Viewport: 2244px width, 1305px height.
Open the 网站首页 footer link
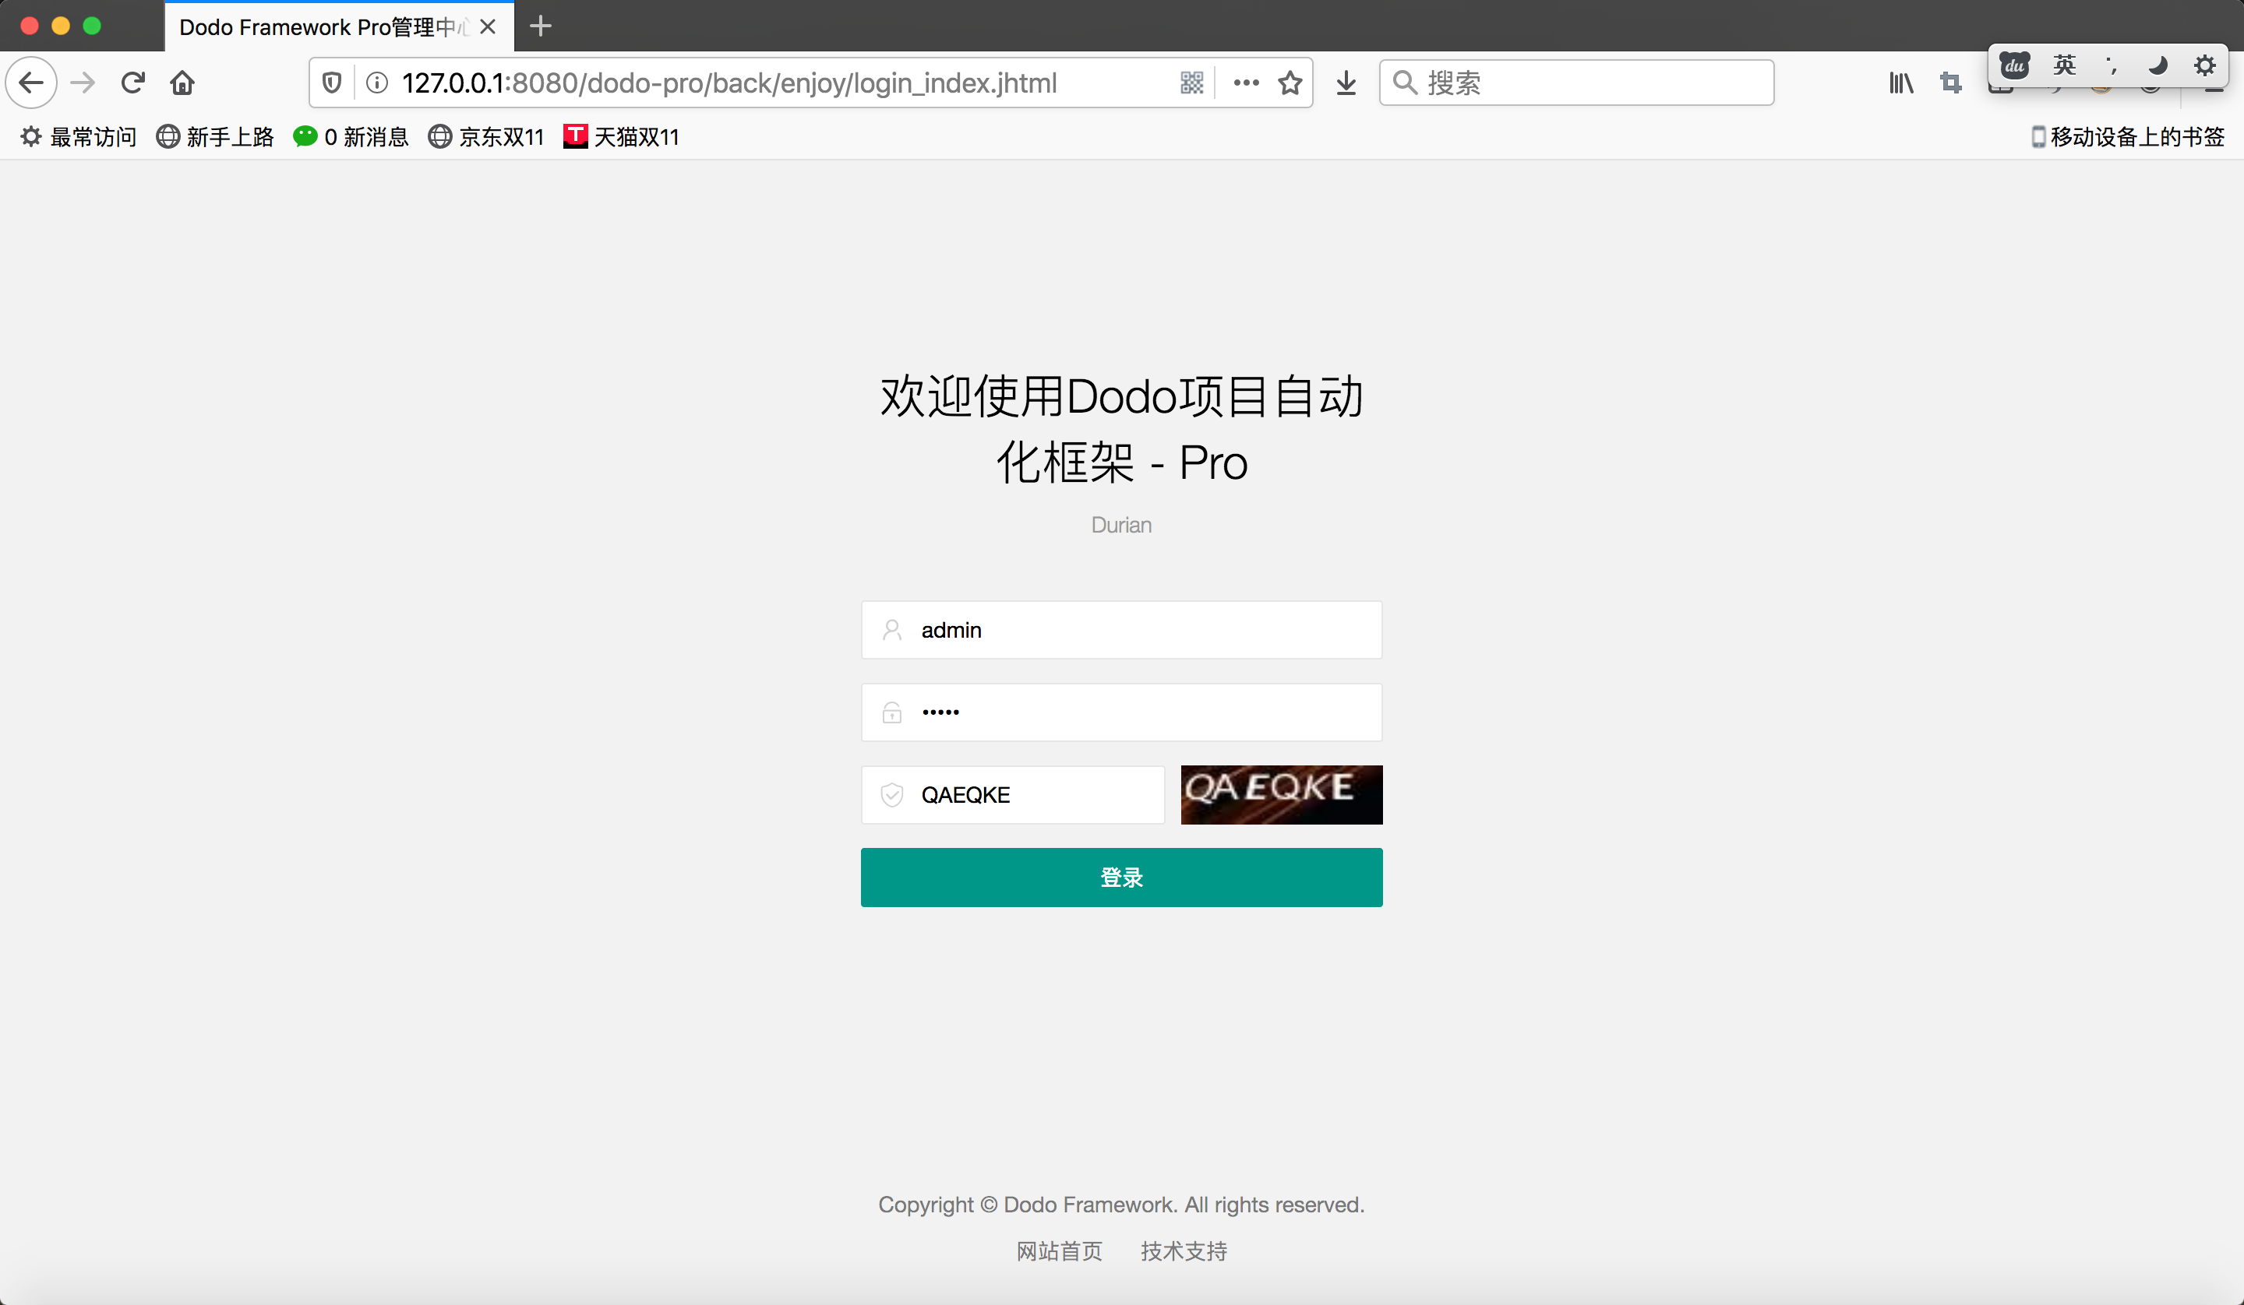(x=1060, y=1250)
